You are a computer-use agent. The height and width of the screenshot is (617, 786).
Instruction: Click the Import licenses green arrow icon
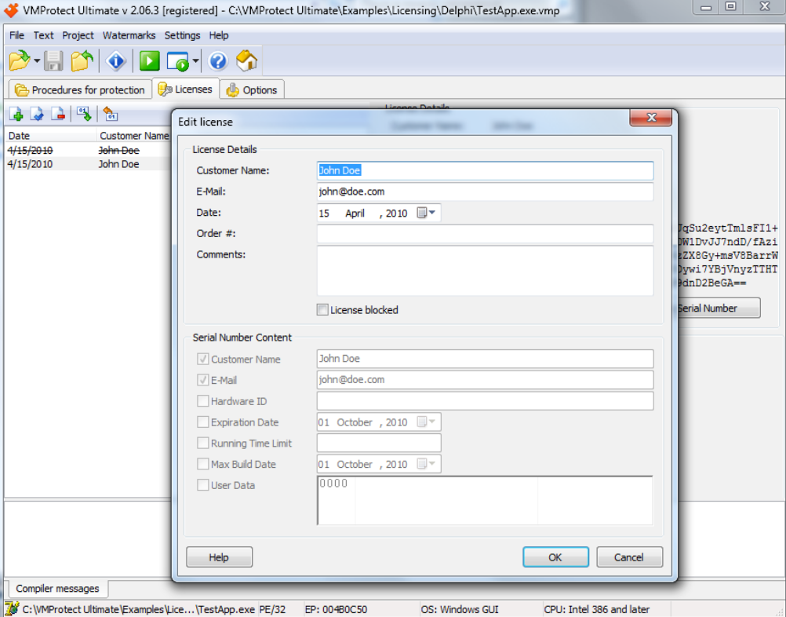point(84,115)
